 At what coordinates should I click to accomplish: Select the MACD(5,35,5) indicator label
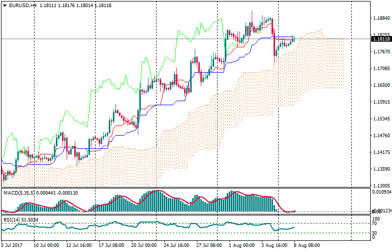(18, 193)
